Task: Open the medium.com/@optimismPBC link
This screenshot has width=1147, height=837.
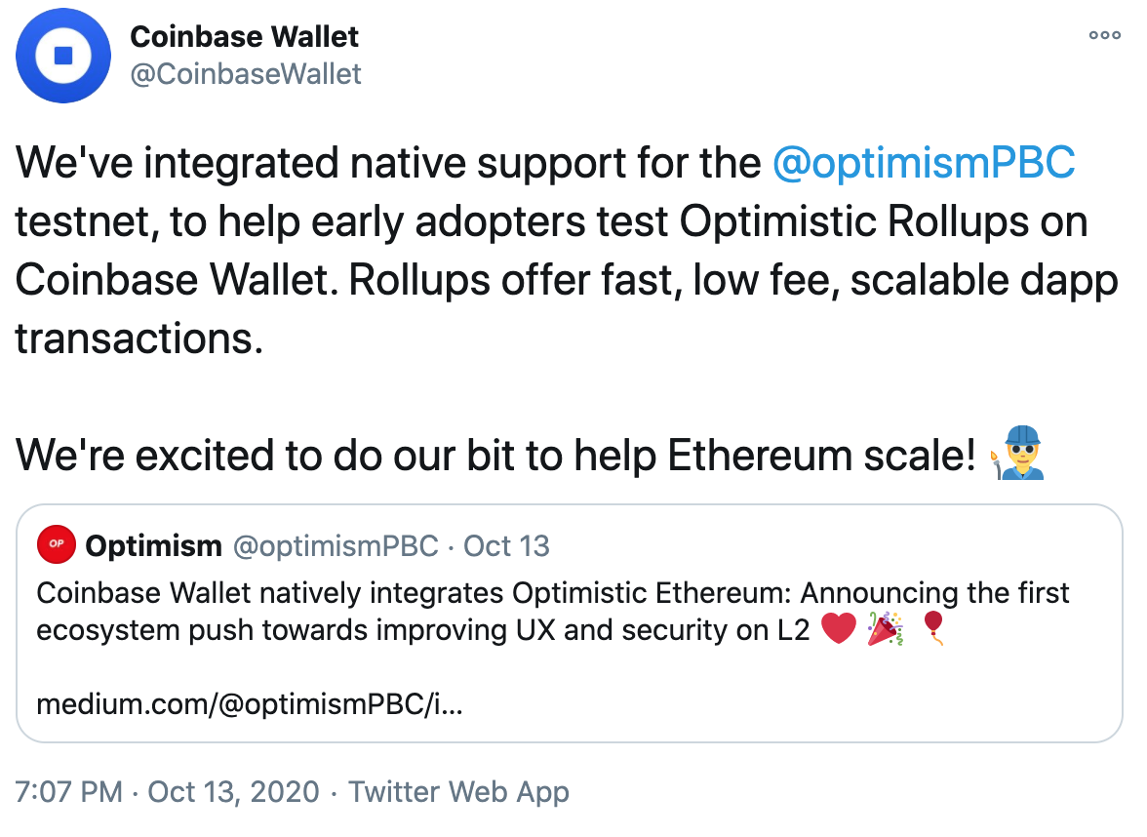Action: click(249, 703)
